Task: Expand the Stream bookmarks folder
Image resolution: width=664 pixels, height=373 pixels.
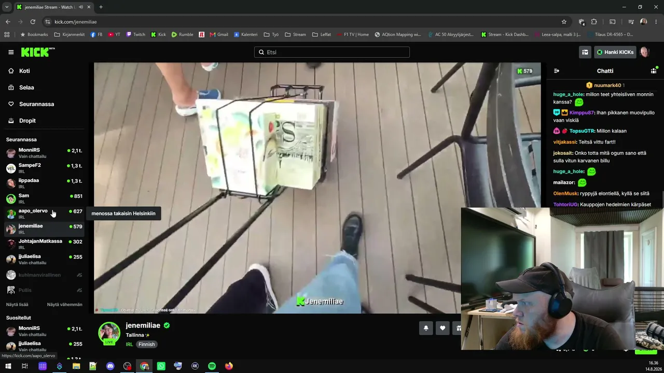Action: pos(295,35)
